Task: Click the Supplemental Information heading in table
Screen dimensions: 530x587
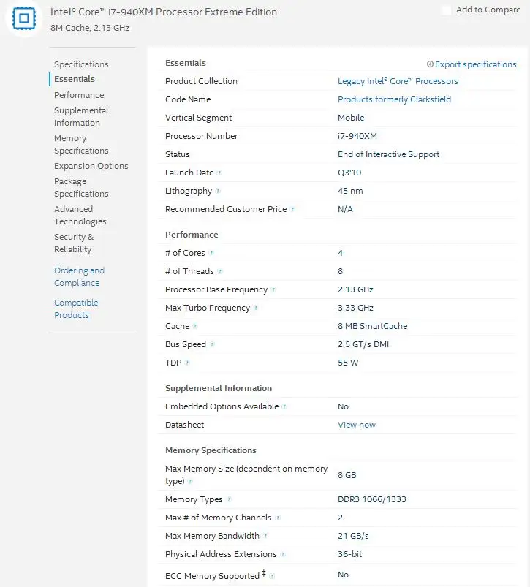Action: pyautogui.click(x=219, y=388)
